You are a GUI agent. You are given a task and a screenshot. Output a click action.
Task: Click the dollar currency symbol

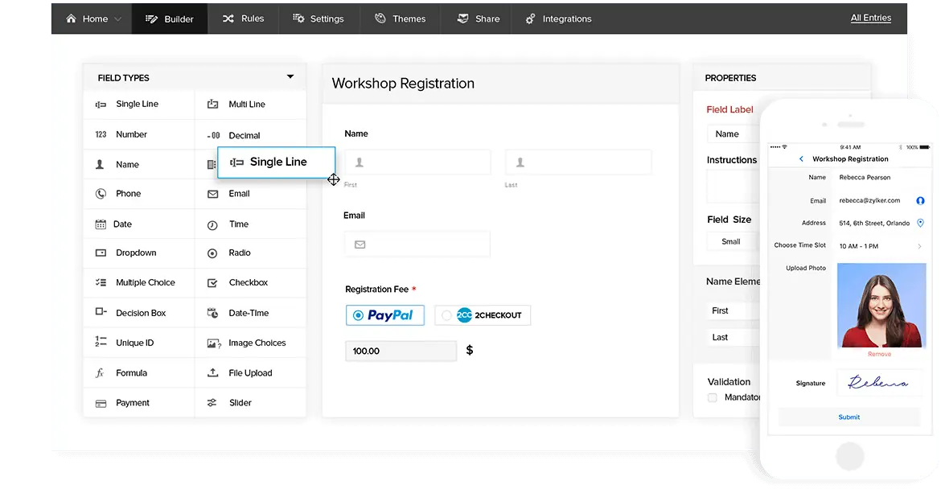pos(470,351)
